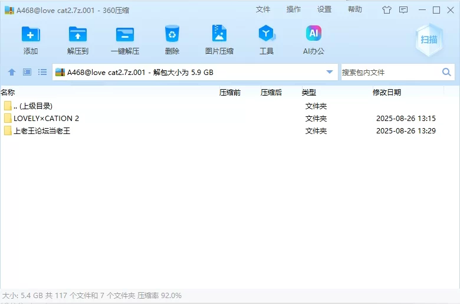Go up one level with the arrow icon
460x304 pixels.
click(12, 72)
